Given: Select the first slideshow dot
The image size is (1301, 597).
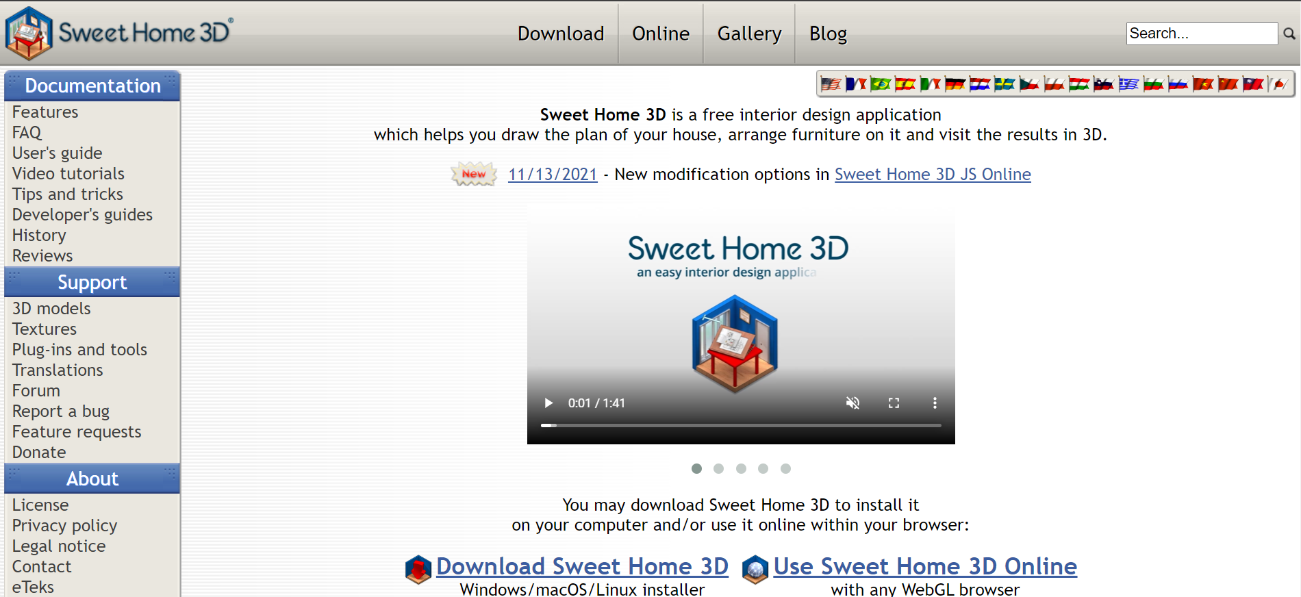Looking at the screenshot, I should [x=696, y=468].
